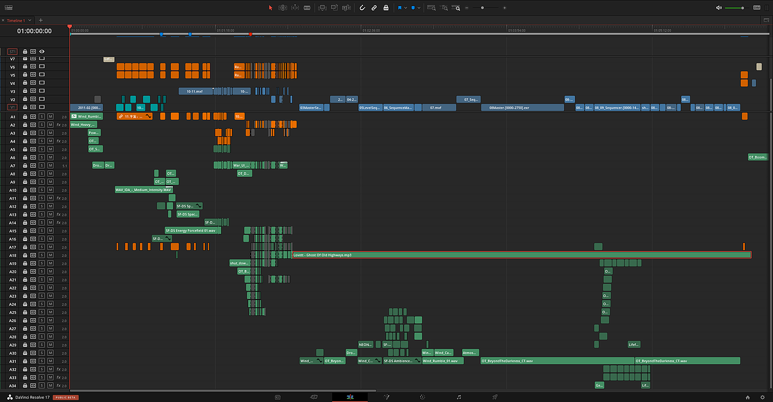Toggle Linked selection chain icon

click(374, 8)
